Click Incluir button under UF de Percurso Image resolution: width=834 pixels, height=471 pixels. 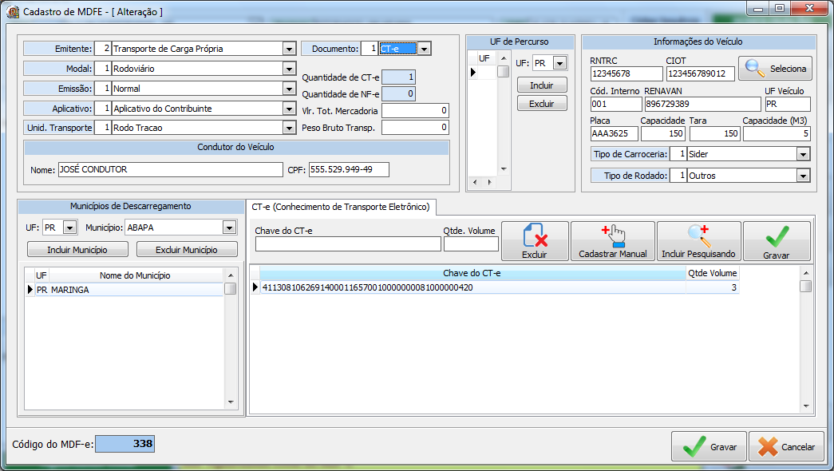542,85
